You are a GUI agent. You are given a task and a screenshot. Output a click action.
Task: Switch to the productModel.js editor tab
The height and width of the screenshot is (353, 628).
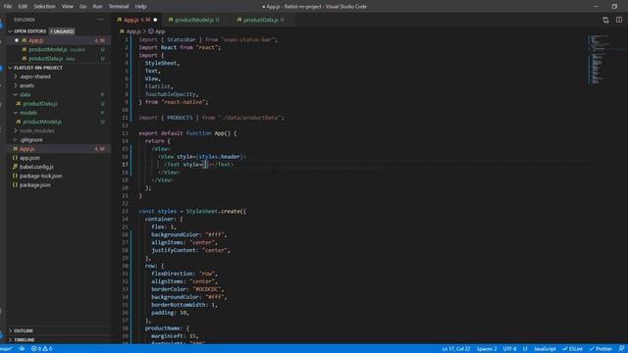(197, 20)
